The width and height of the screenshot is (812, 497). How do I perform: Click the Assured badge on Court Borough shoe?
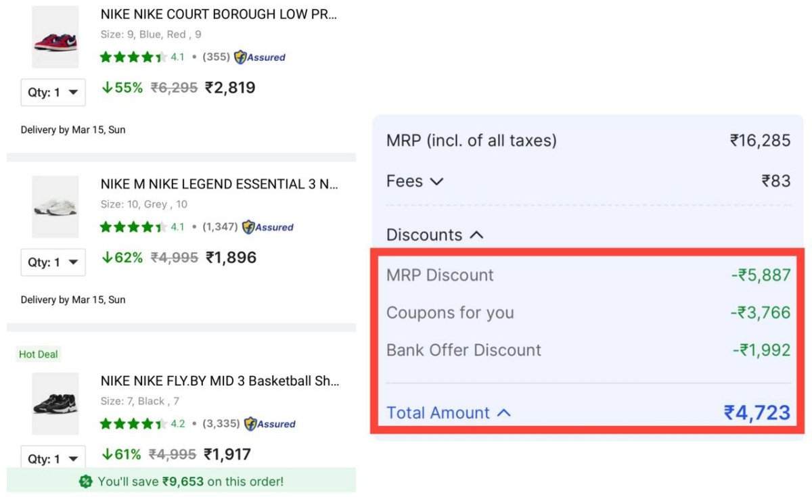[260, 57]
